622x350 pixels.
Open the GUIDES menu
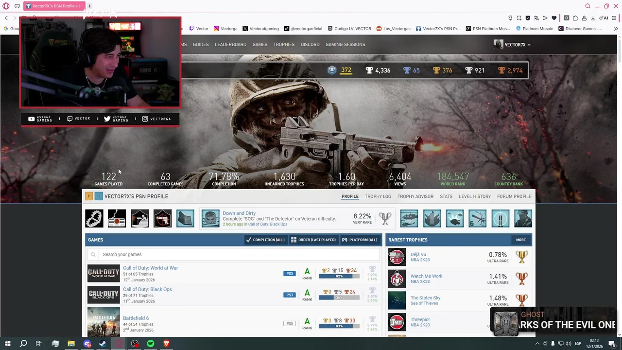point(201,44)
